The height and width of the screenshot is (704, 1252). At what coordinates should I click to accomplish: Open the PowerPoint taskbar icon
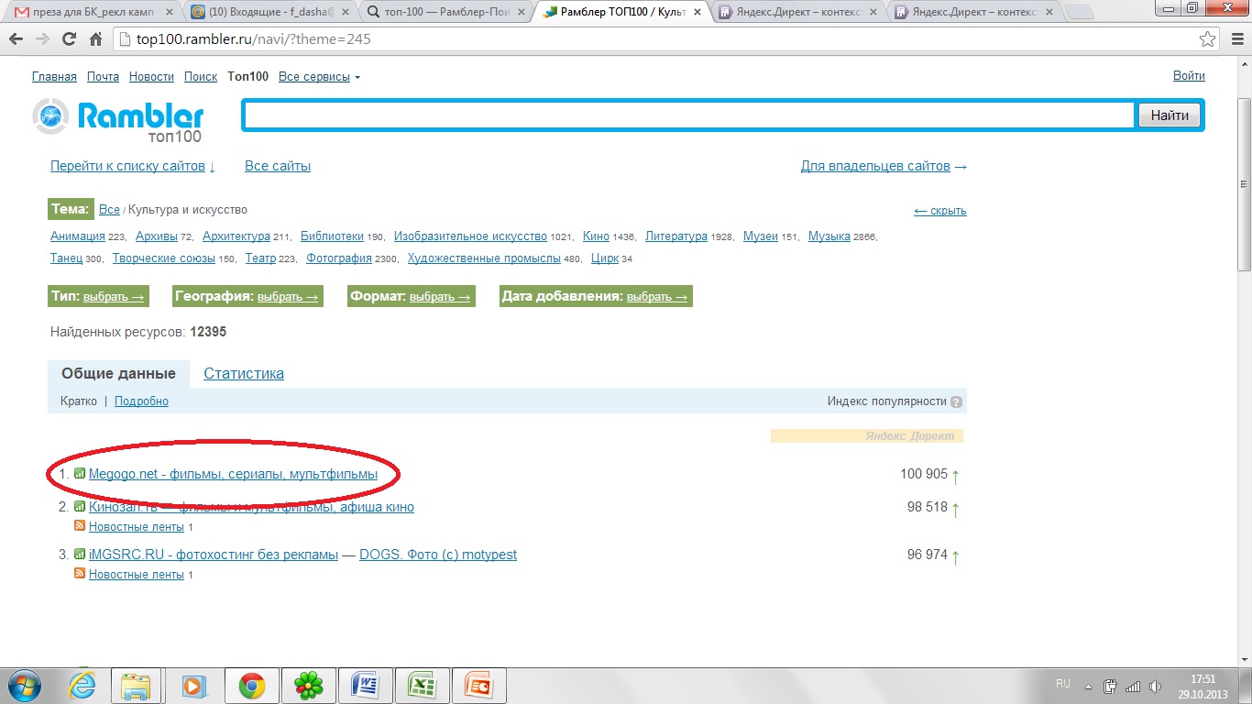pyautogui.click(x=479, y=686)
